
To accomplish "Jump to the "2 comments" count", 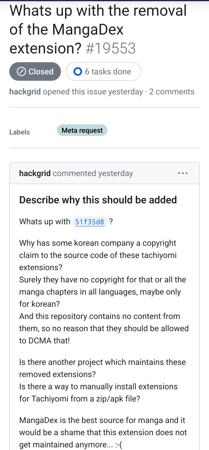I will coord(172,92).
